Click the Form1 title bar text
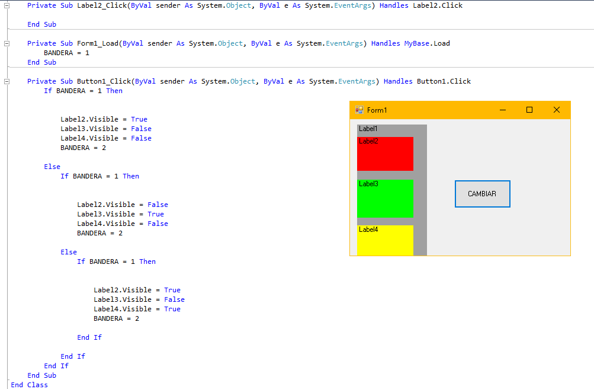The height and width of the screenshot is (389, 594). pos(377,110)
